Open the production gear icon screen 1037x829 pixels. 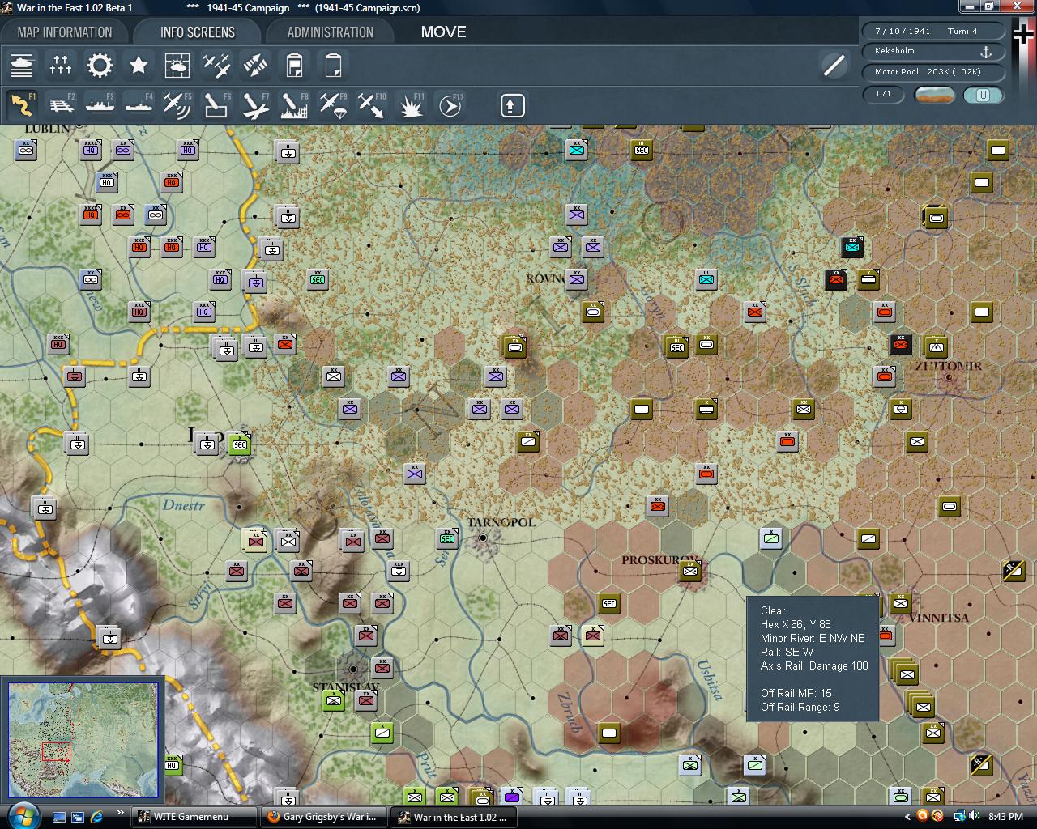tap(100, 66)
